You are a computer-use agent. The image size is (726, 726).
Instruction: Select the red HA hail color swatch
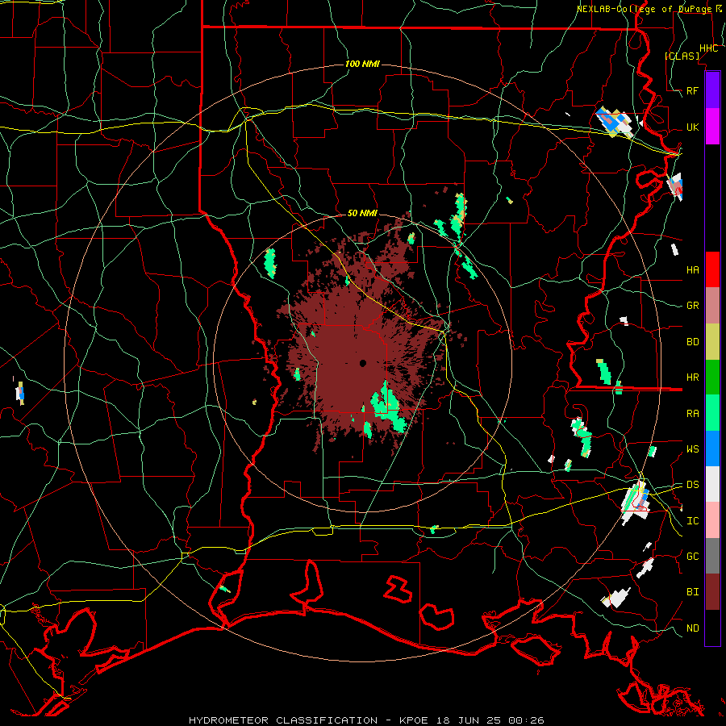point(712,269)
